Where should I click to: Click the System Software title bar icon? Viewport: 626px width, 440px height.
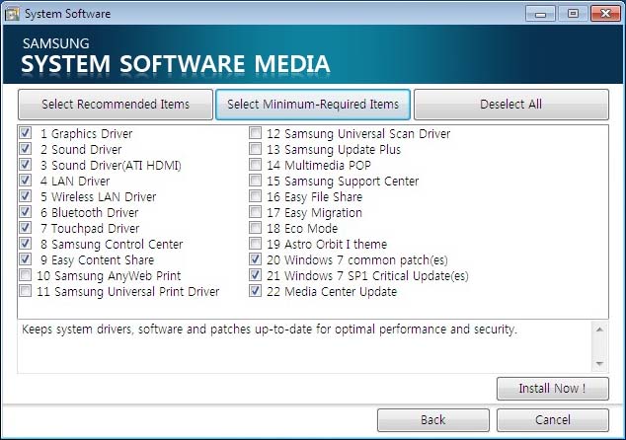[12, 14]
